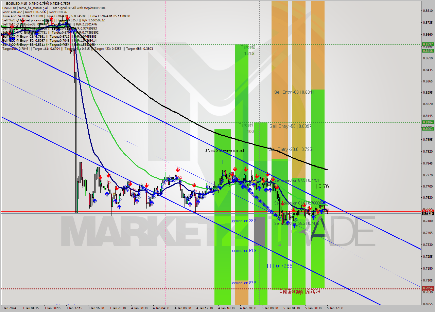Click 0.8735 on the price axis

[x=428, y=23]
